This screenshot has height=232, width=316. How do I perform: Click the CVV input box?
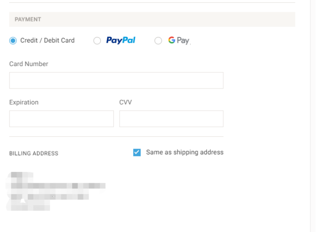point(171,119)
